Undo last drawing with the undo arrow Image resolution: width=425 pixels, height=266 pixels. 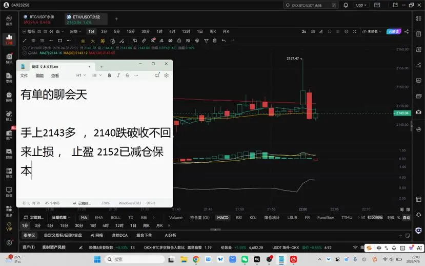(224, 41)
